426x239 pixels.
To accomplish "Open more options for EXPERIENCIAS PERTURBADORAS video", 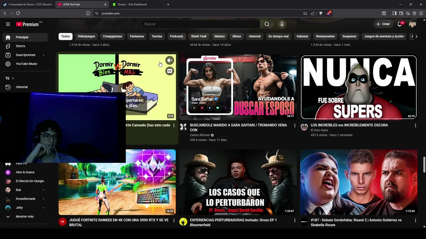I will coord(295,220).
